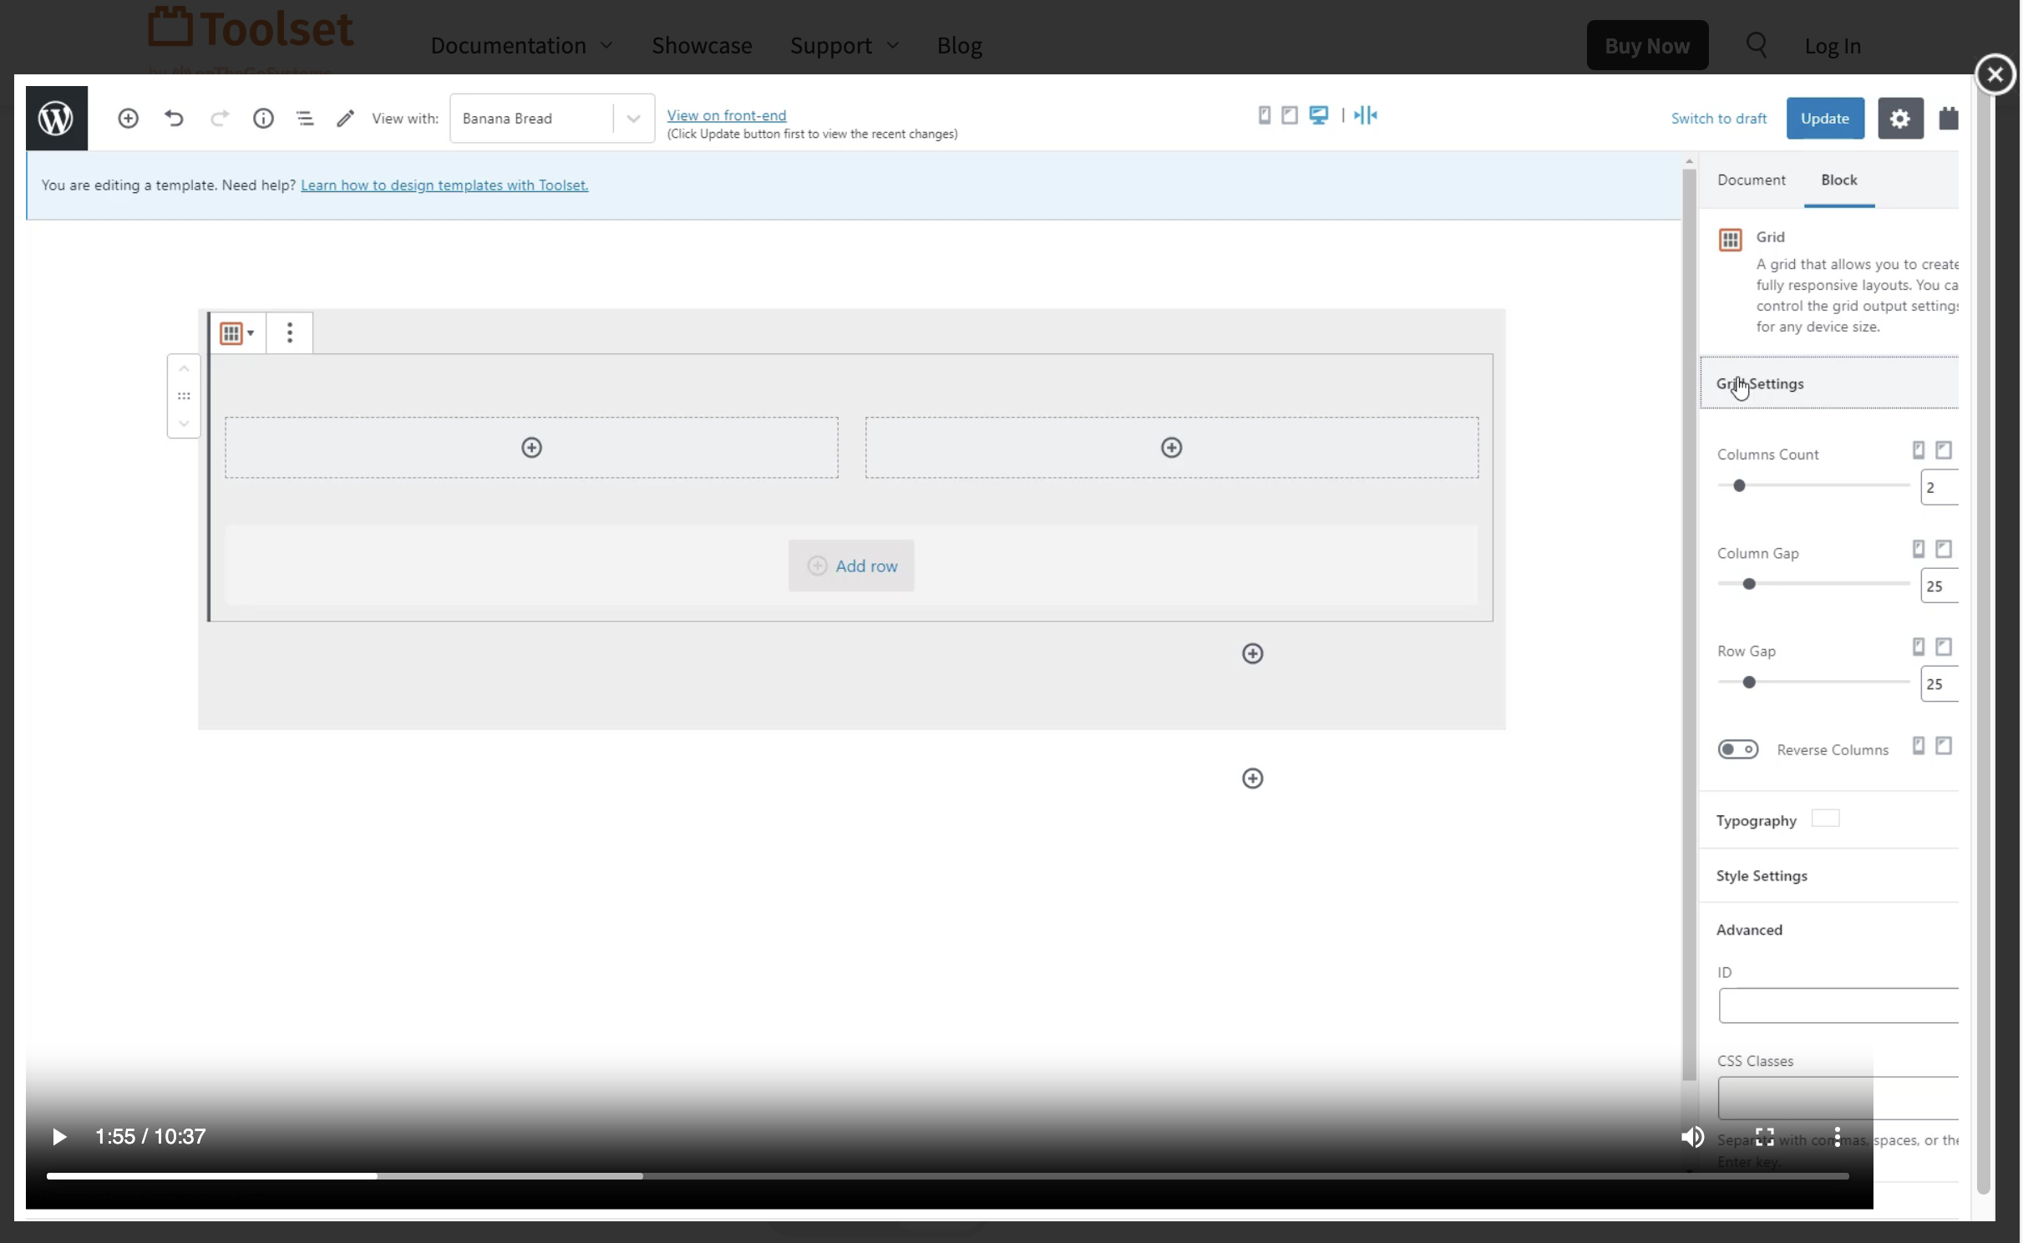The width and height of the screenshot is (2023, 1243).
Task: Toggle phone setting for Row Gap
Action: click(1919, 647)
